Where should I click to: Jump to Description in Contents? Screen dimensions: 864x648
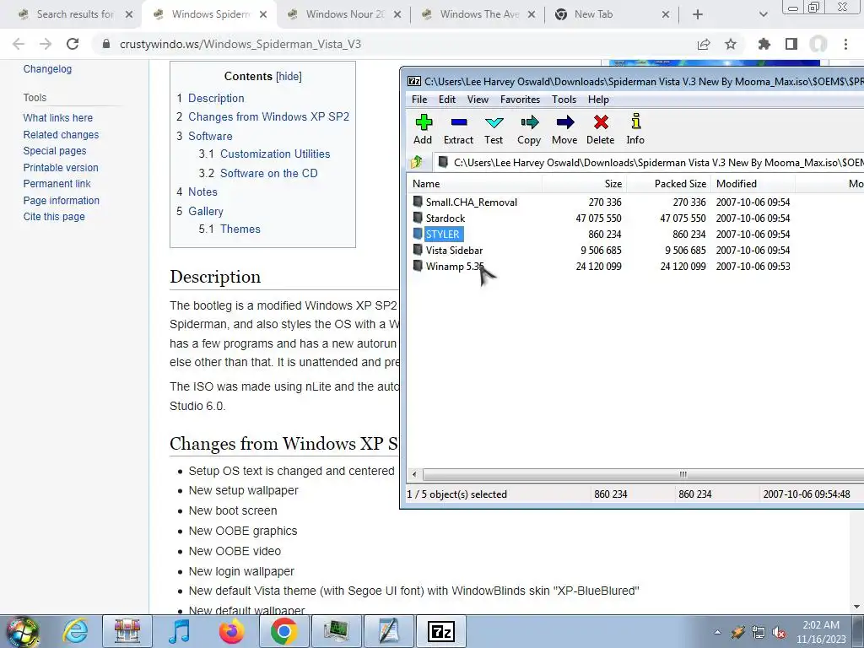tap(216, 98)
